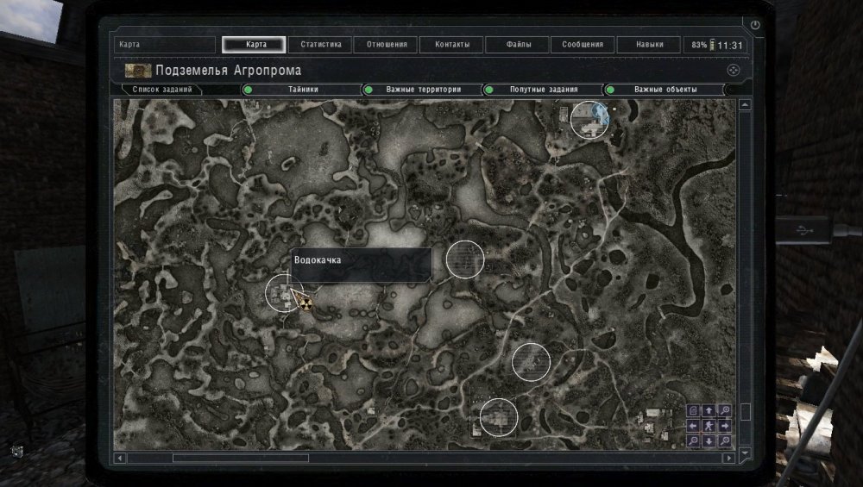The width and height of the screenshot is (863, 487).
Task: Click the location thumbnail icon beside Подземелья Агропрома
Action: [x=137, y=71]
